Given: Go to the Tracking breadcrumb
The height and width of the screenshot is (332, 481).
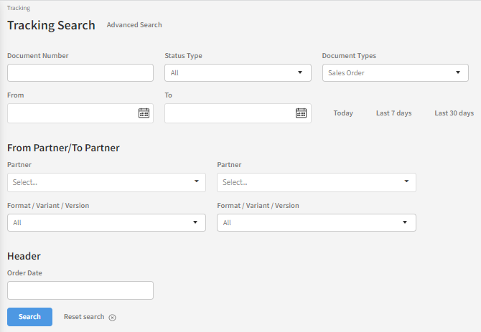Looking at the screenshot, I should point(19,9).
